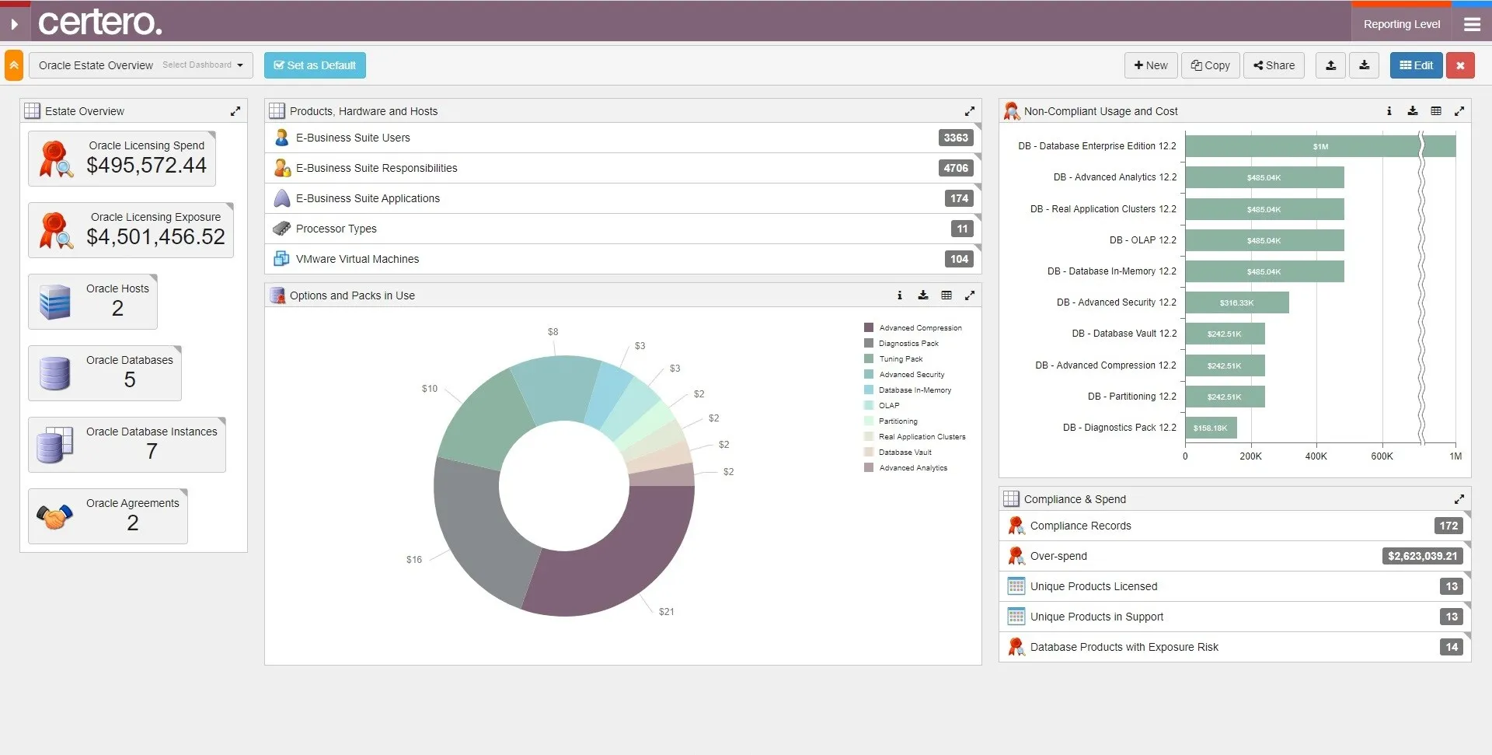Expand the Compliance & Spend panel
This screenshot has height=755, width=1492.
point(1459,499)
